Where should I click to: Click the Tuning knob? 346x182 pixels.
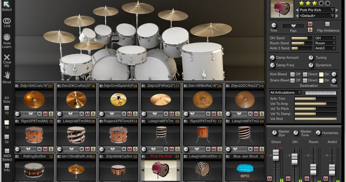pyautogui.click(x=311, y=58)
